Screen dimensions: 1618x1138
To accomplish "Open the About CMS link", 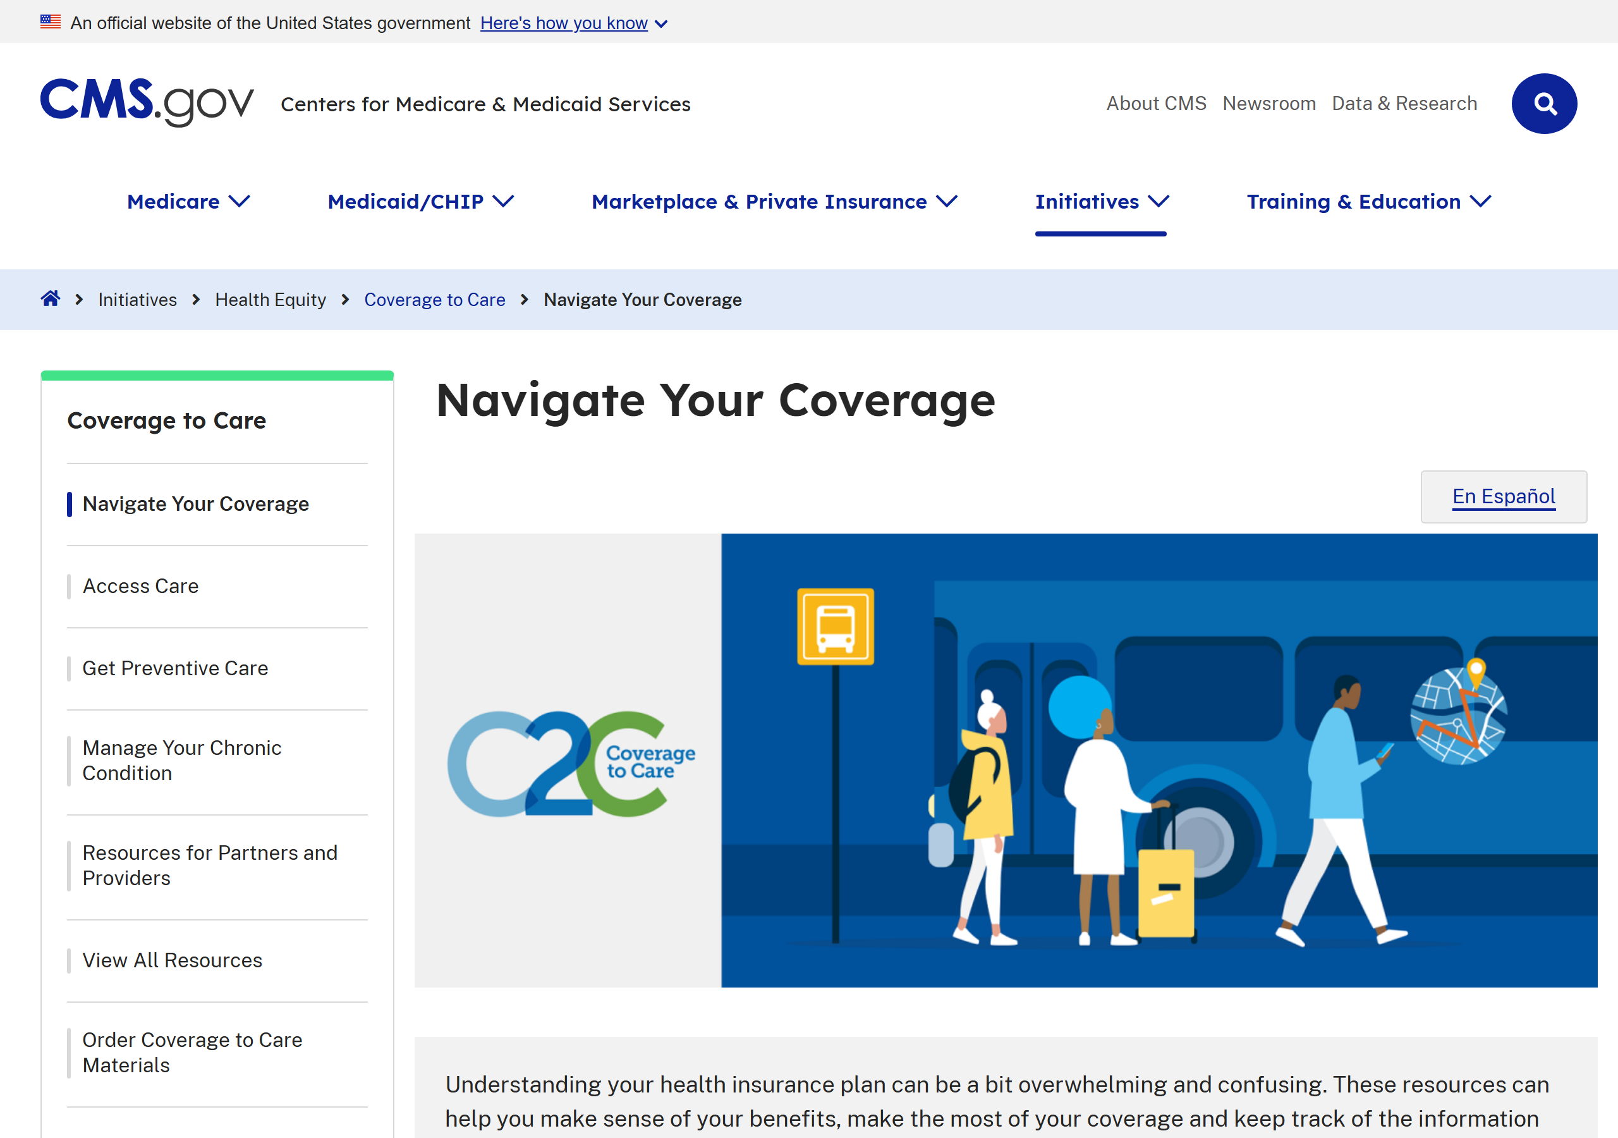I will pyautogui.click(x=1156, y=104).
